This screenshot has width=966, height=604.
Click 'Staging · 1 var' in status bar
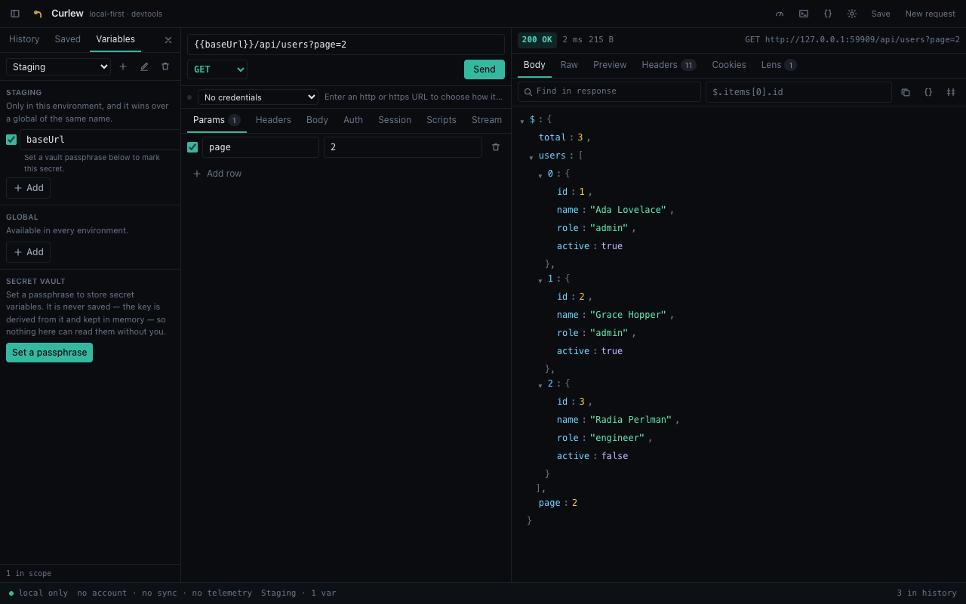(299, 593)
